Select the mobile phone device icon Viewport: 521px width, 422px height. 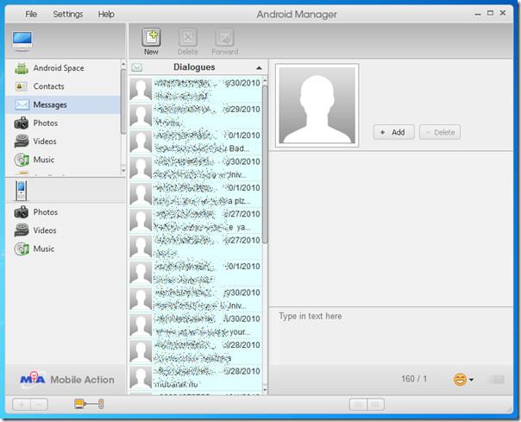[21, 191]
